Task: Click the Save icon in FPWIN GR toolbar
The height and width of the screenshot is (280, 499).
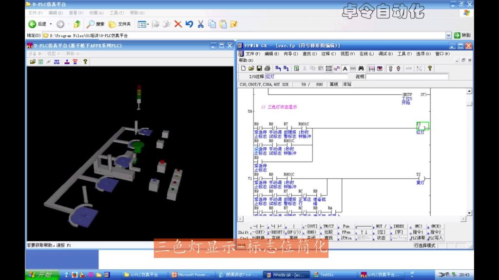Action: (x=260, y=69)
